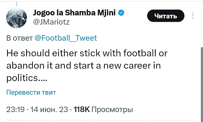Click the blue verified checkmark badge
This screenshot has width=203, height=122.
122,13
